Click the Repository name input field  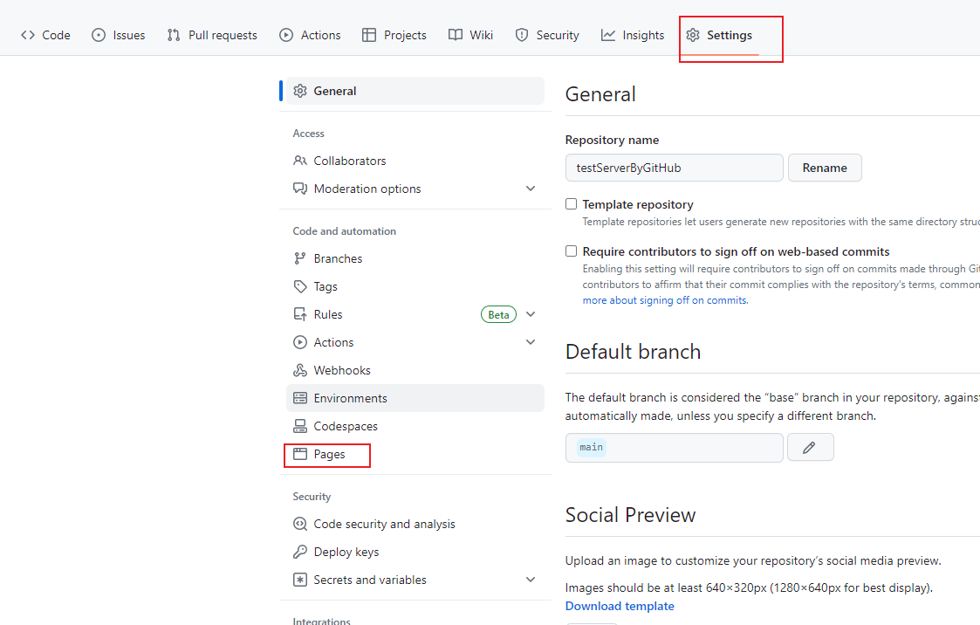coord(674,168)
